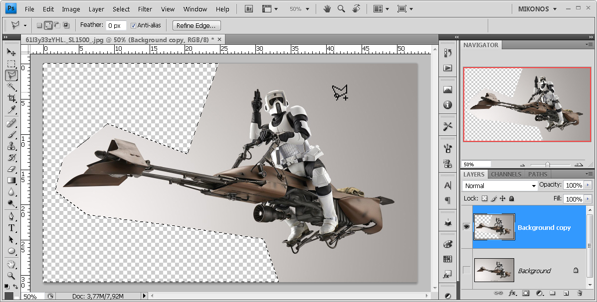This screenshot has width=597, height=302.
Task: Open the Select menu
Action: tap(121, 9)
